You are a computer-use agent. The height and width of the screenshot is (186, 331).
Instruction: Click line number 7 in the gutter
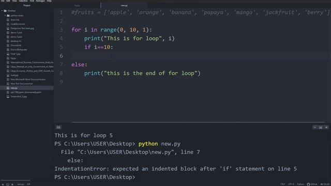(x=61, y=64)
